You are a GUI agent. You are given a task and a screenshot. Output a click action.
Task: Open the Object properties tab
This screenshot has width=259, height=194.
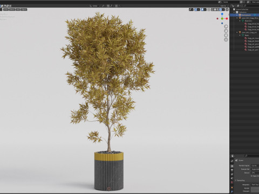tap(232, 188)
